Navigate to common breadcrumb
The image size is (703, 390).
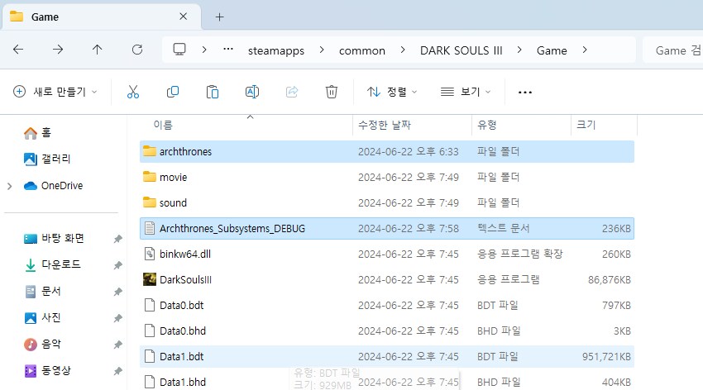tap(362, 50)
